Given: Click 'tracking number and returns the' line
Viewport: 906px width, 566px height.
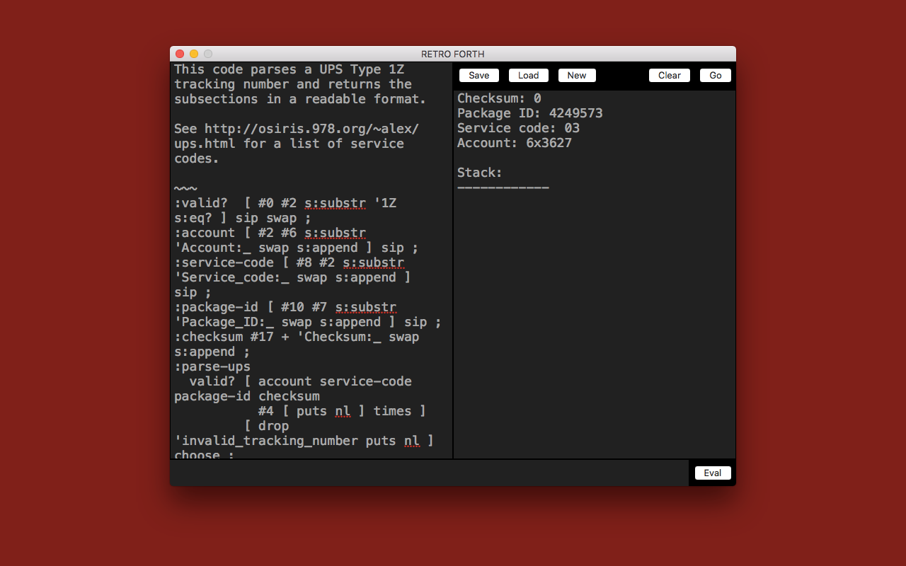Looking at the screenshot, I should pyautogui.click(x=293, y=84).
